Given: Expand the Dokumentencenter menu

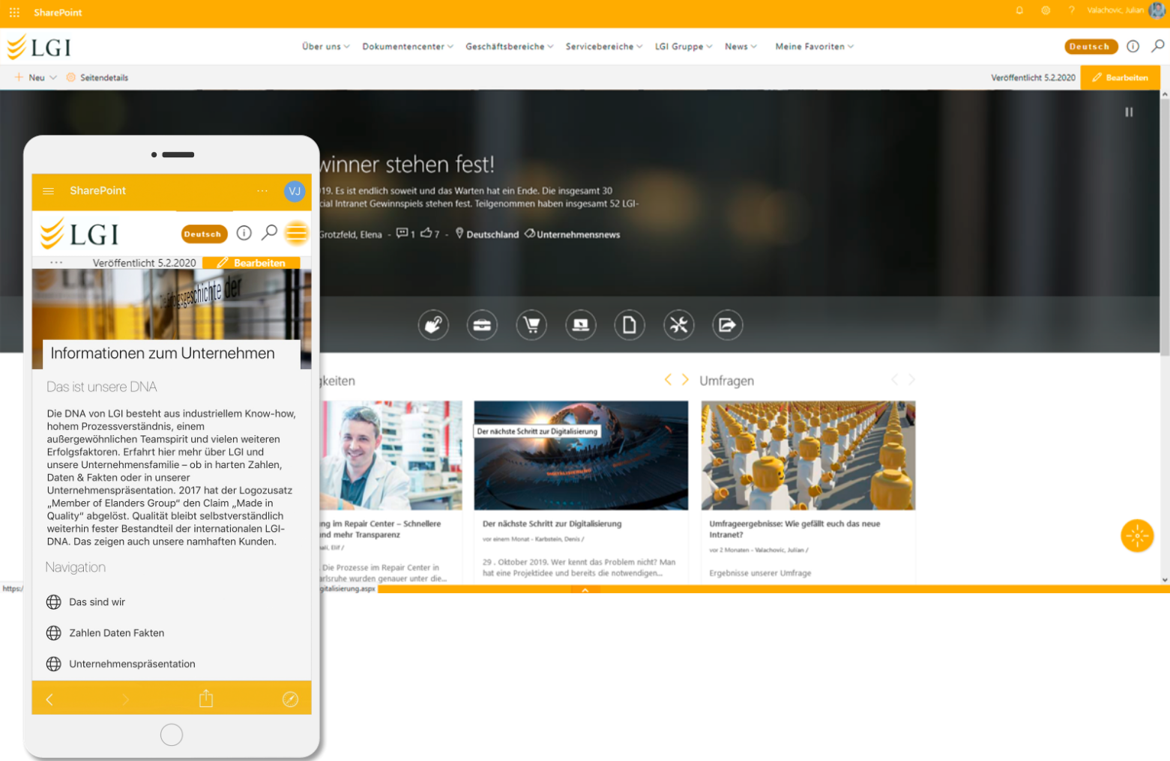Looking at the screenshot, I should point(408,46).
